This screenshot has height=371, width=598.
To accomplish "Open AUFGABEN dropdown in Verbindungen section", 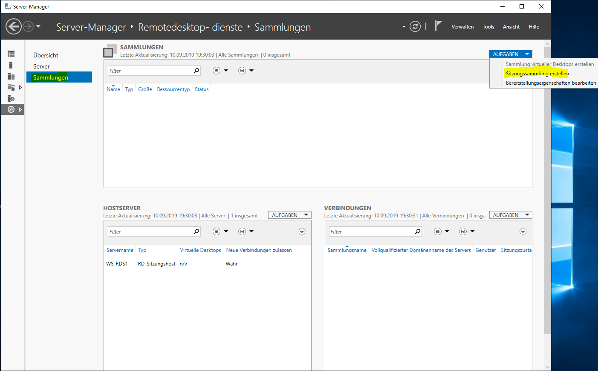I will pyautogui.click(x=511, y=215).
